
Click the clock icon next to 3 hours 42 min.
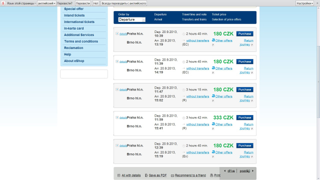click(x=183, y=118)
